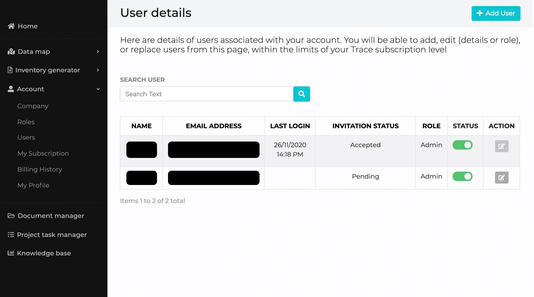Expand Inventory generator submenu chevron
The image size is (534, 297).
pyautogui.click(x=98, y=70)
